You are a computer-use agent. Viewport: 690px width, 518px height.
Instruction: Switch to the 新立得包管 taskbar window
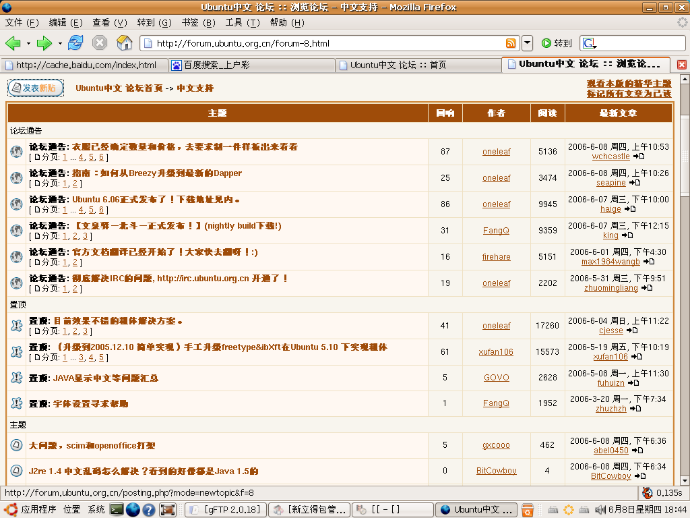[x=309, y=510]
